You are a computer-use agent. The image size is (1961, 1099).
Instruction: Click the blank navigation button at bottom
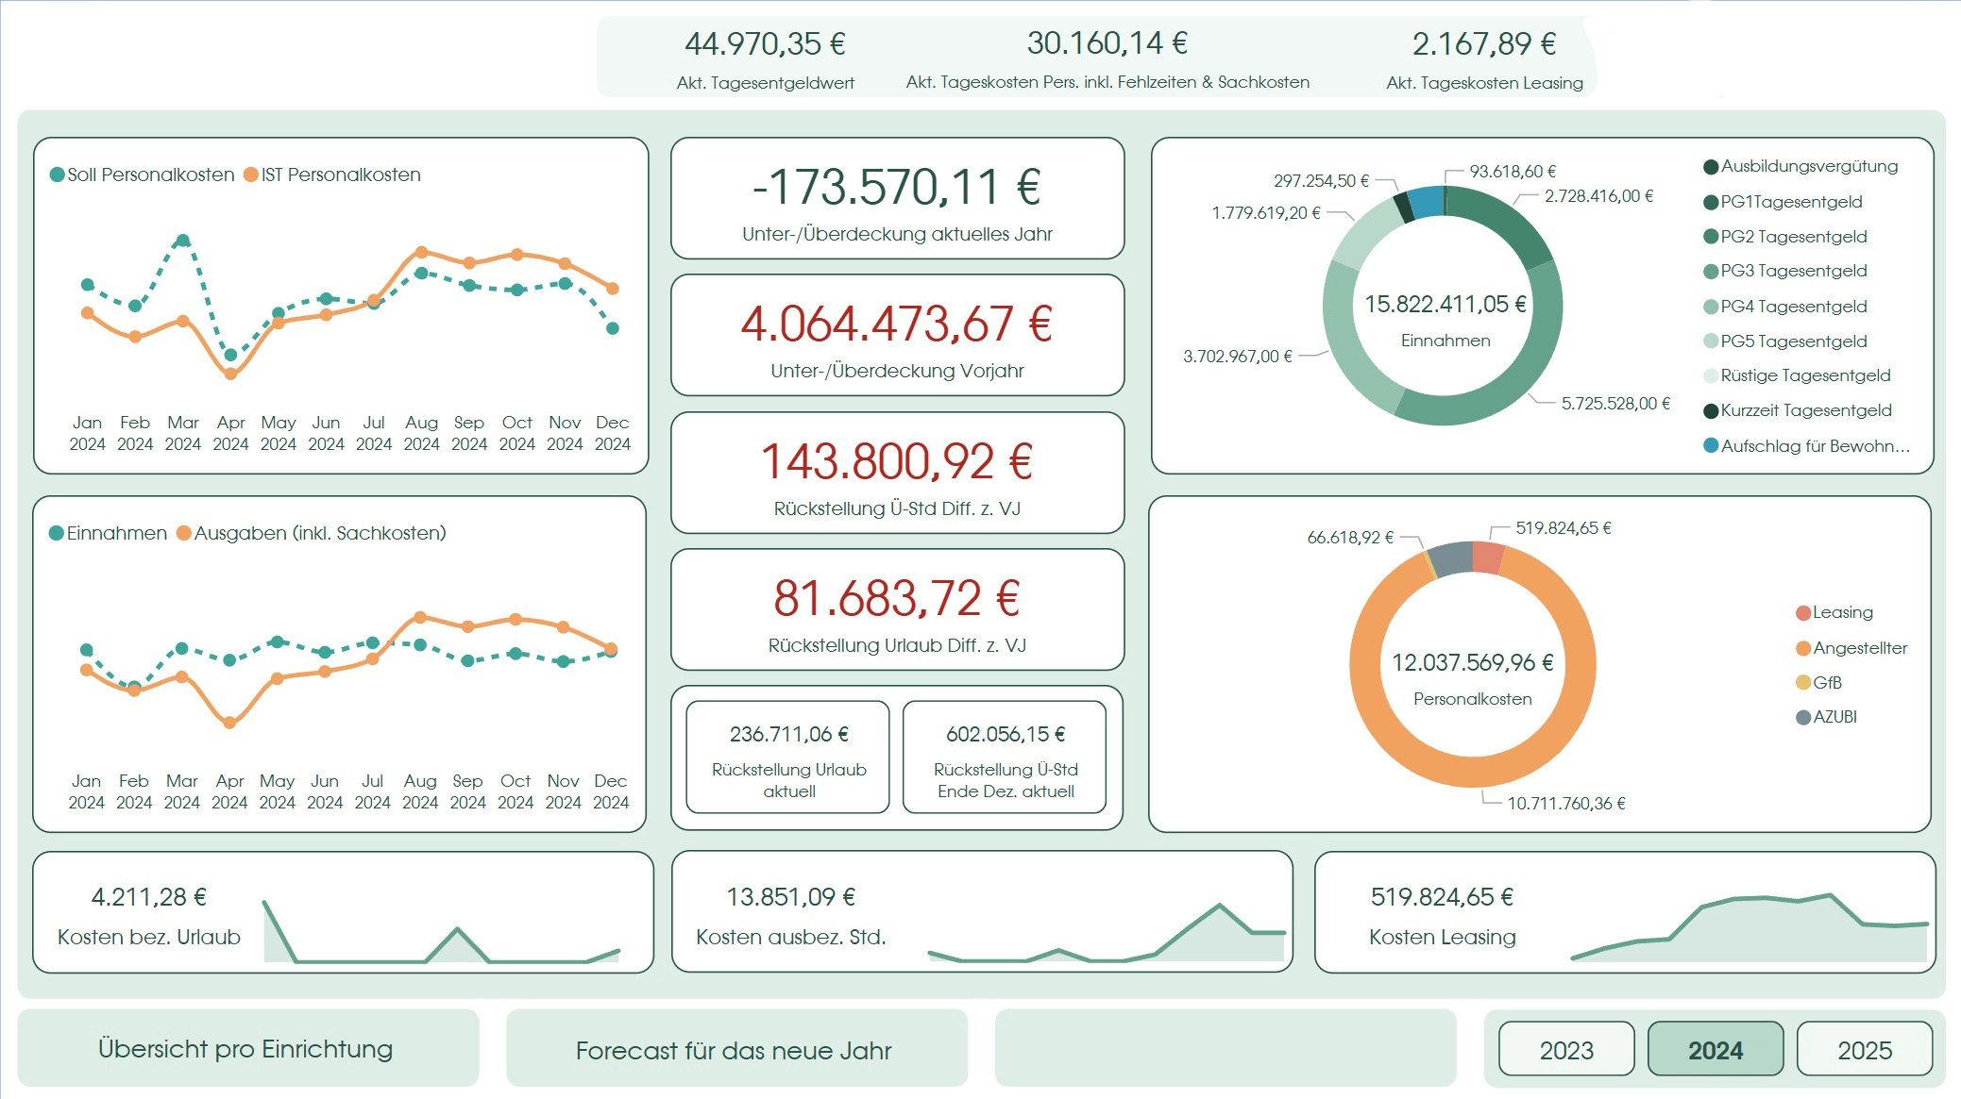pyautogui.click(x=1225, y=1048)
